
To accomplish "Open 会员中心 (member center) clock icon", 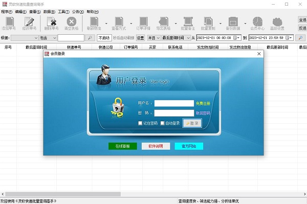I will (257, 24).
